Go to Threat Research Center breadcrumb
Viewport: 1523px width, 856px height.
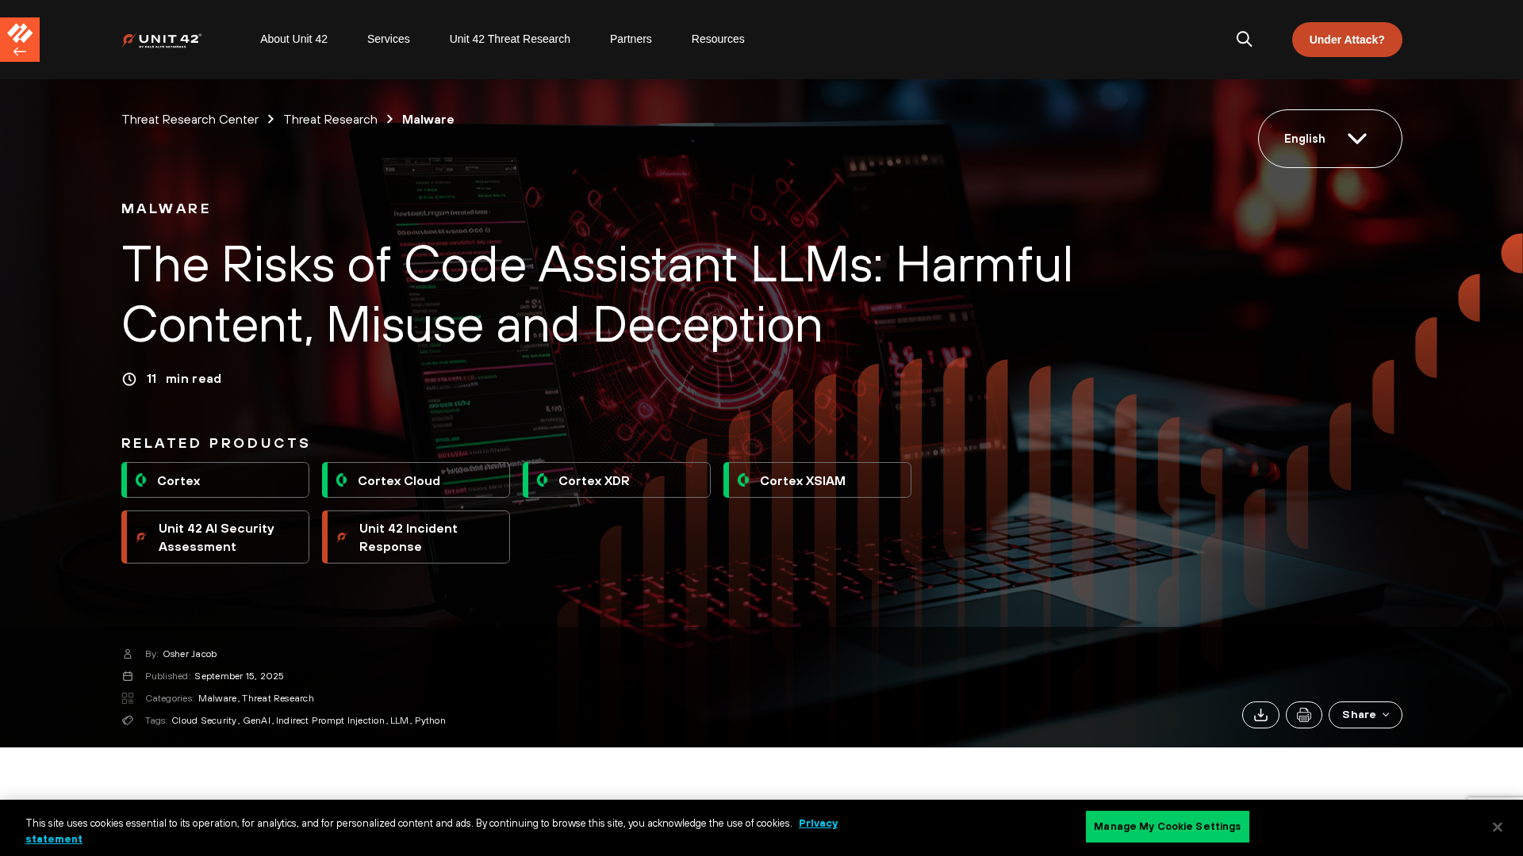pyautogui.click(x=190, y=119)
